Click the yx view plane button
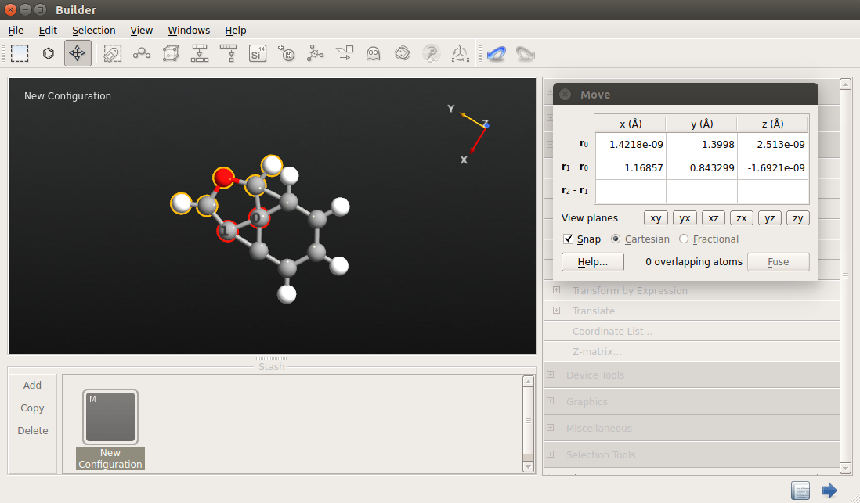860x503 pixels. pyautogui.click(x=685, y=218)
